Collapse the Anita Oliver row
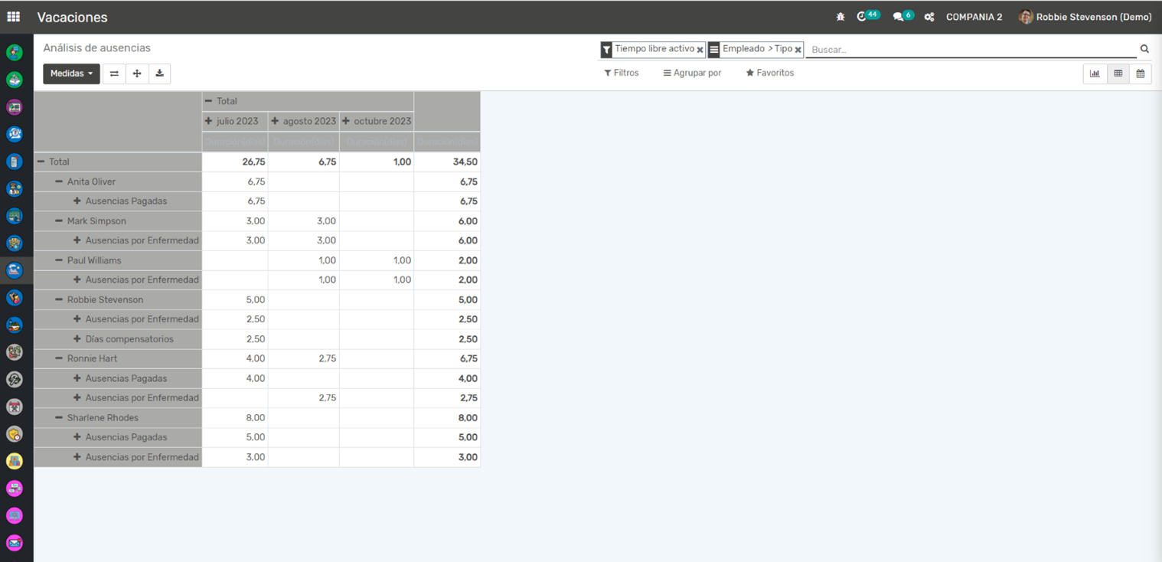This screenshot has width=1162, height=562. coord(59,181)
